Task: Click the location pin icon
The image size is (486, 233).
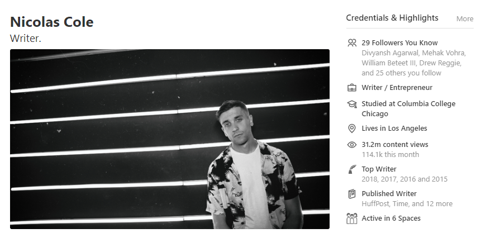Action: [x=352, y=129]
